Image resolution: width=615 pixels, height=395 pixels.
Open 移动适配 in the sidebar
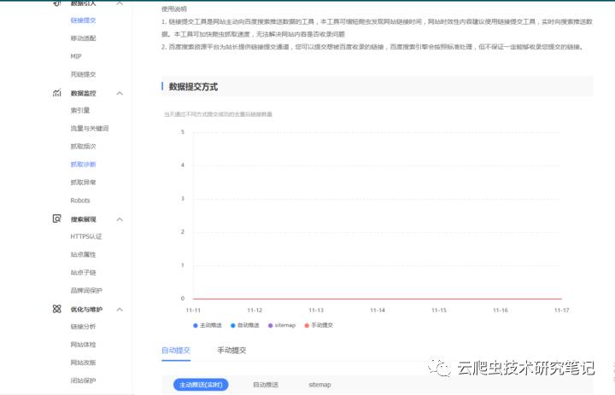point(83,38)
